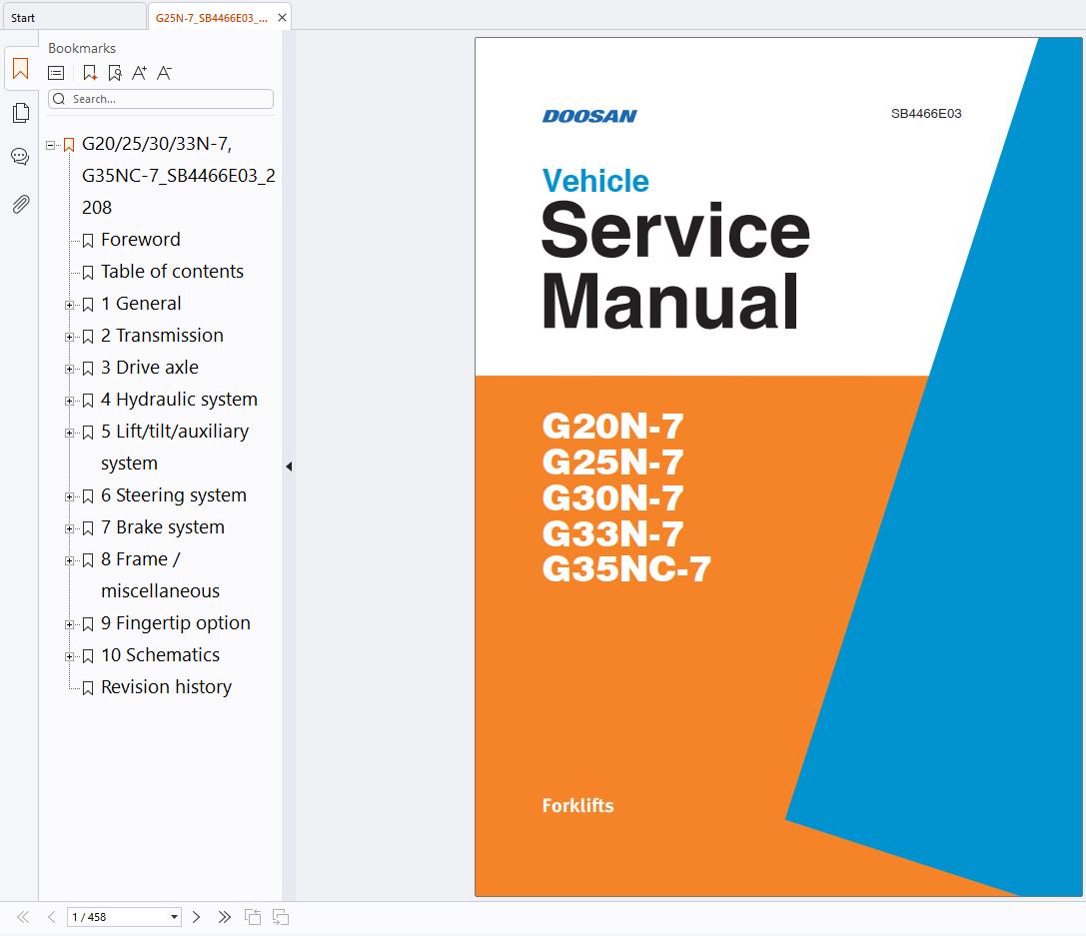Expand the 8 Frame / miscellaneous bookmark

pos(69,560)
